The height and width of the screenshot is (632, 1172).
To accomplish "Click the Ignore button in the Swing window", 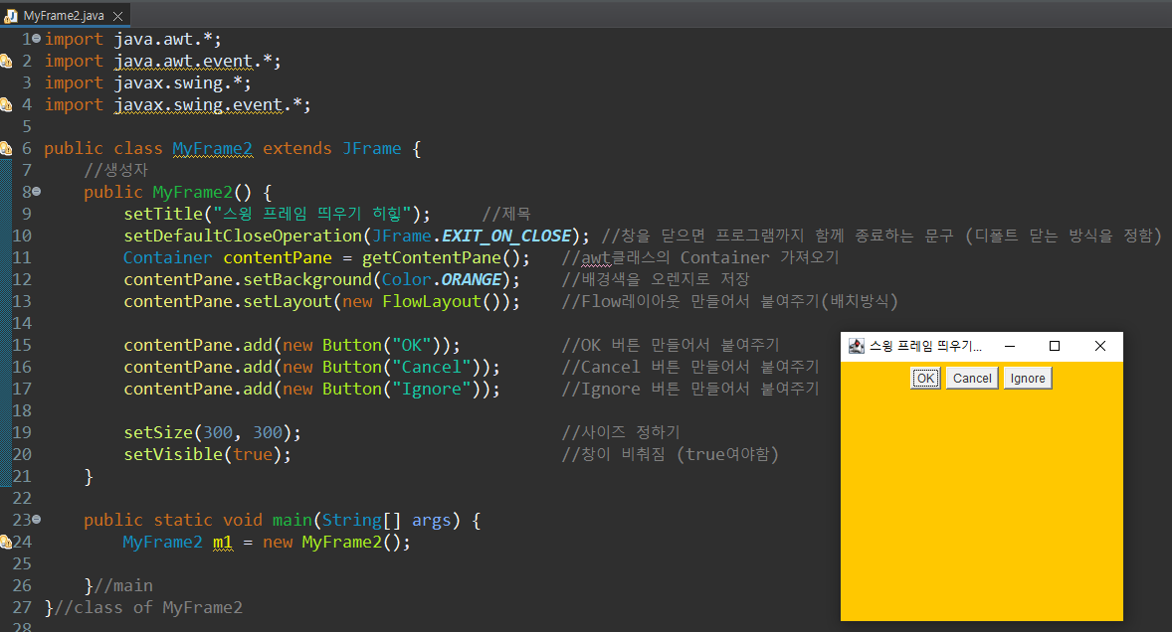I will coord(1028,379).
